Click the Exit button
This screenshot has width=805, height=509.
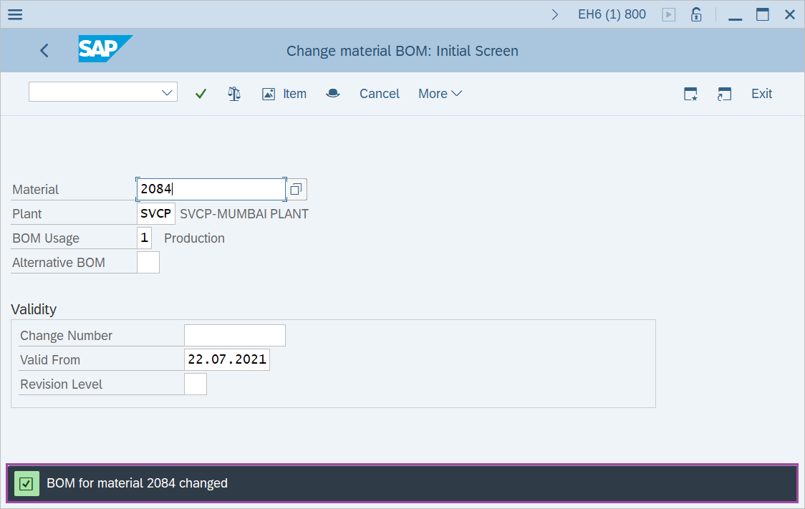pos(761,94)
